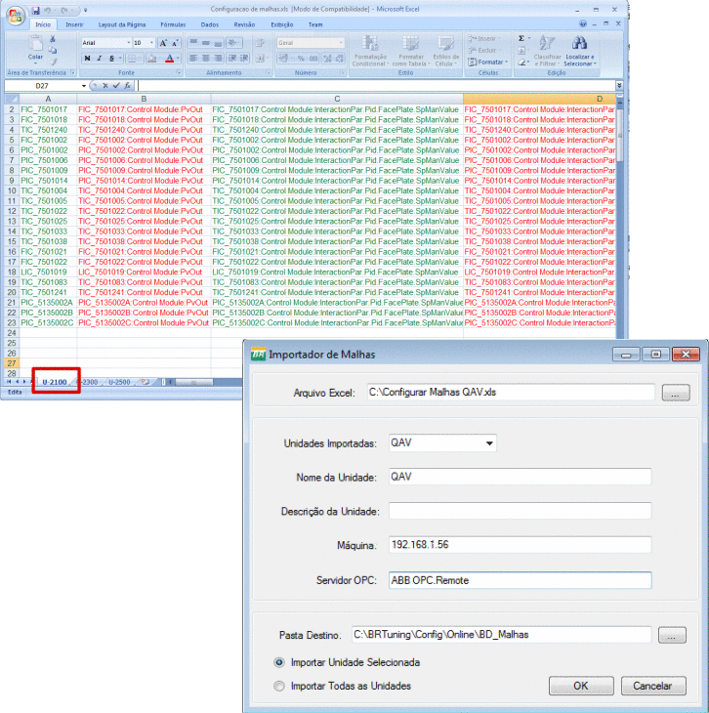
Task: Open Localizar e Selecionar tool
Action: 578,49
